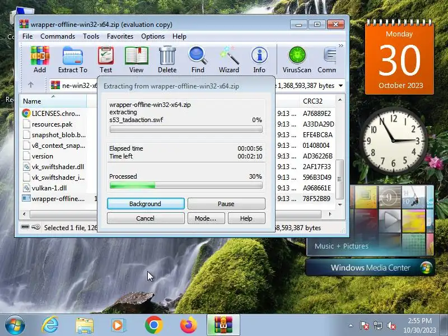448x336 pixels.
Task: Open the Tools menu
Action: (91, 36)
